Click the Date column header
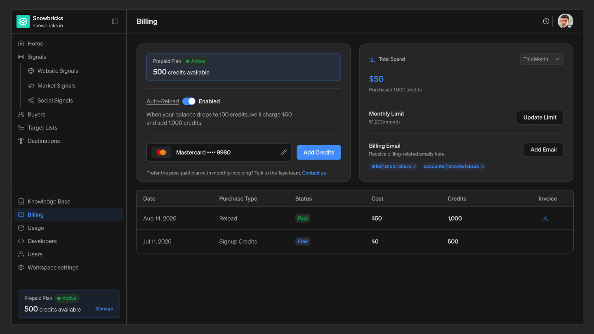594x334 pixels. coord(149,199)
